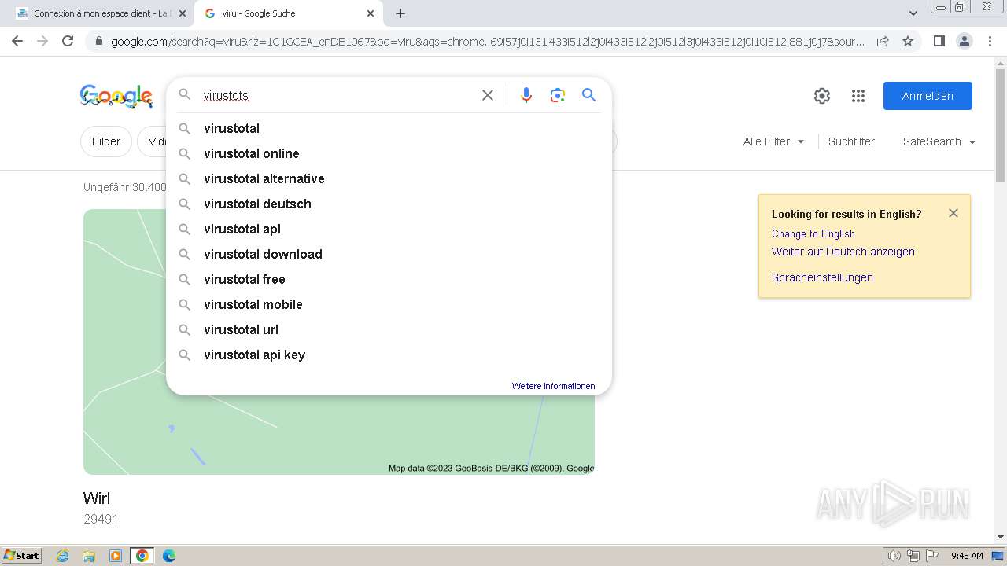Choose suggestion 'virustotal mobile'
The image size is (1007, 566).
tap(389, 304)
